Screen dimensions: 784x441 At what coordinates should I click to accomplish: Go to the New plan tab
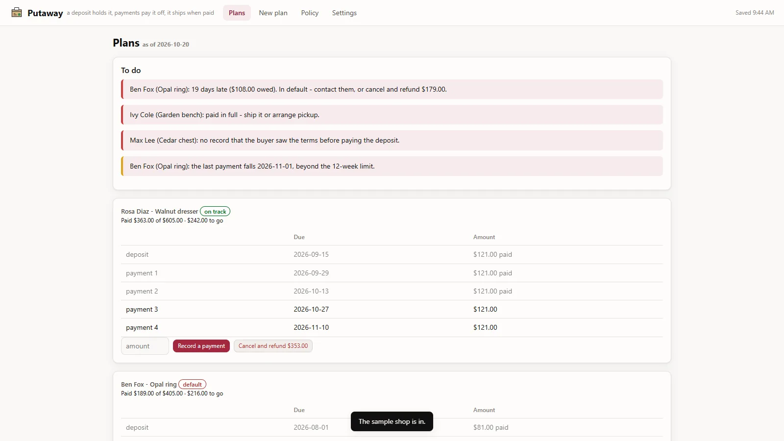click(x=273, y=13)
